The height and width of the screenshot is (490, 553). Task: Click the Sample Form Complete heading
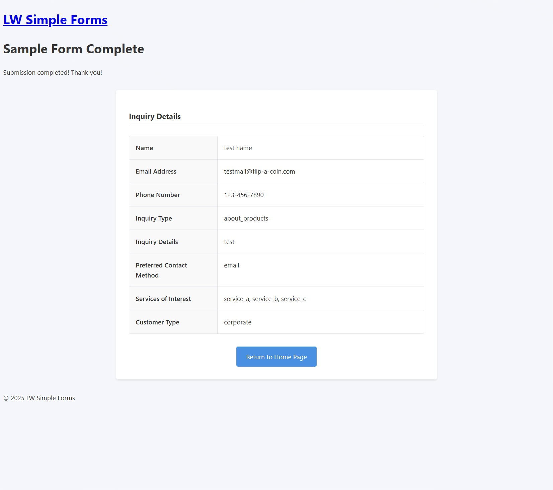point(73,49)
